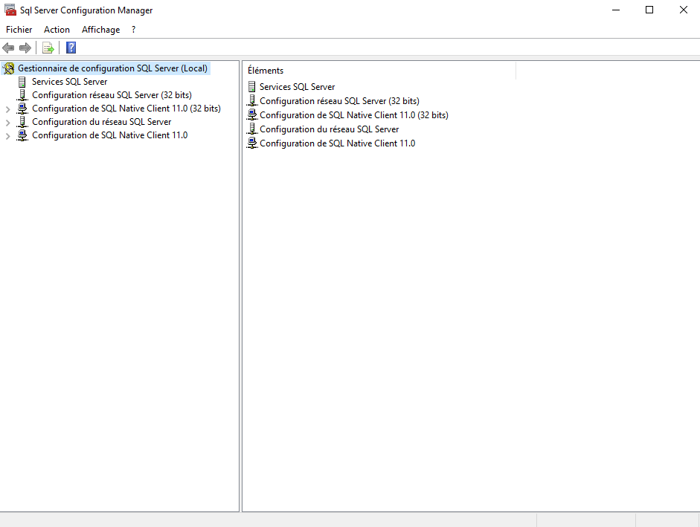Click the Export list toolbar icon

click(x=48, y=48)
